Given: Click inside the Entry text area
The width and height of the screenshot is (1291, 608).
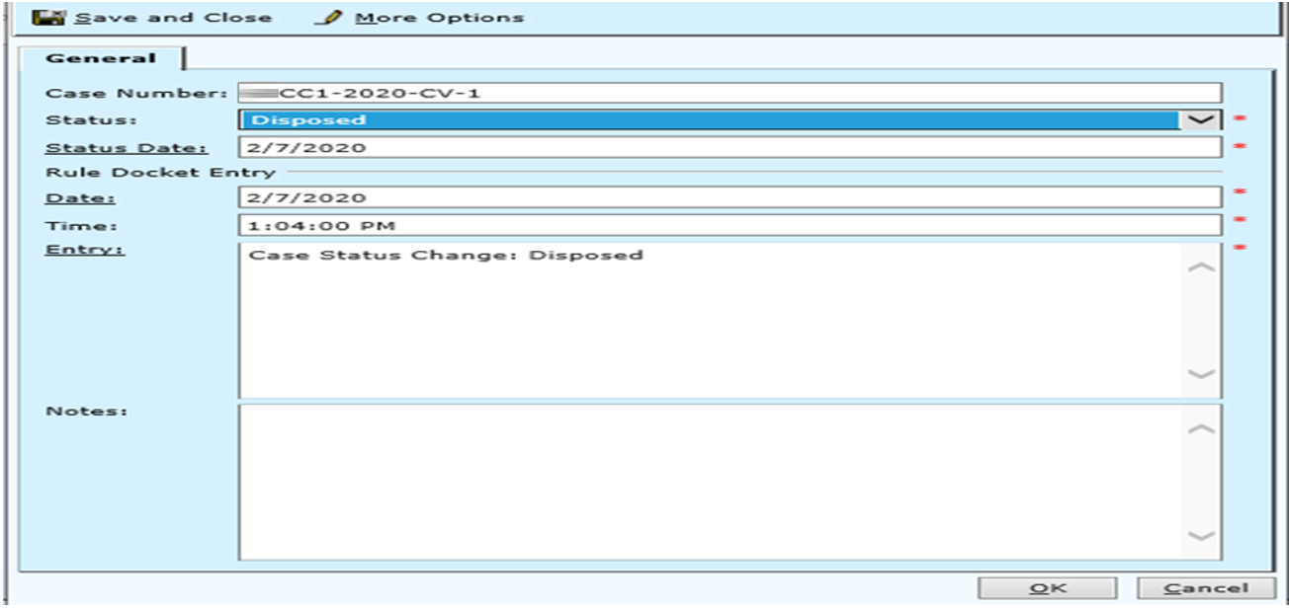Looking at the screenshot, I should coord(710,321).
